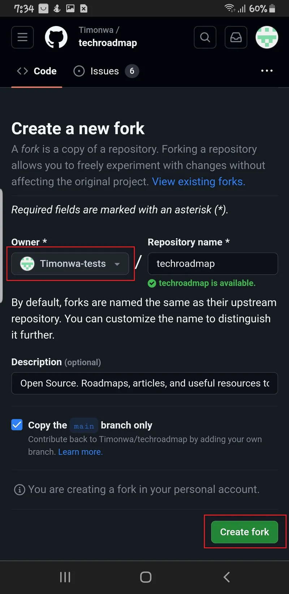Open search with the magnifier icon
Image resolution: width=289 pixels, height=594 pixels.
pos(205,37)
